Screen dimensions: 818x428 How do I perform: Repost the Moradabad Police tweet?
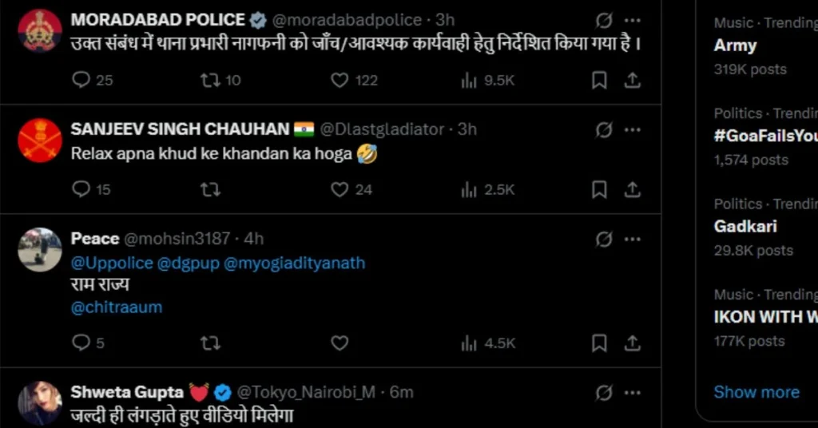click(210, 80)
